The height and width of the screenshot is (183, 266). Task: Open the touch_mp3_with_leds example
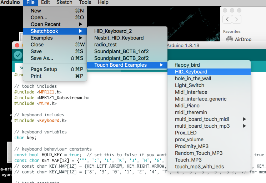[x=209, y=167]
